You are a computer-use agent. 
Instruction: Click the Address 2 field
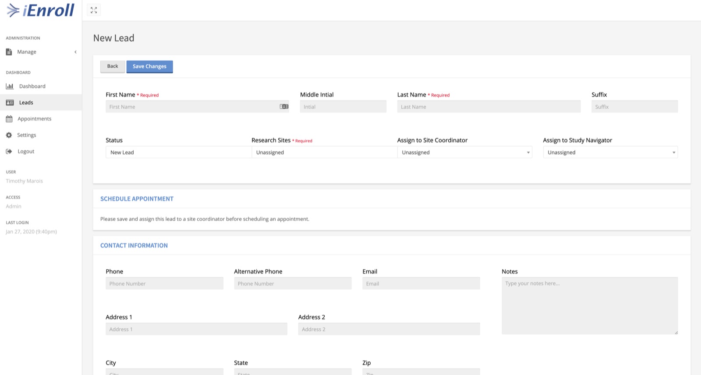coord(389,329)
